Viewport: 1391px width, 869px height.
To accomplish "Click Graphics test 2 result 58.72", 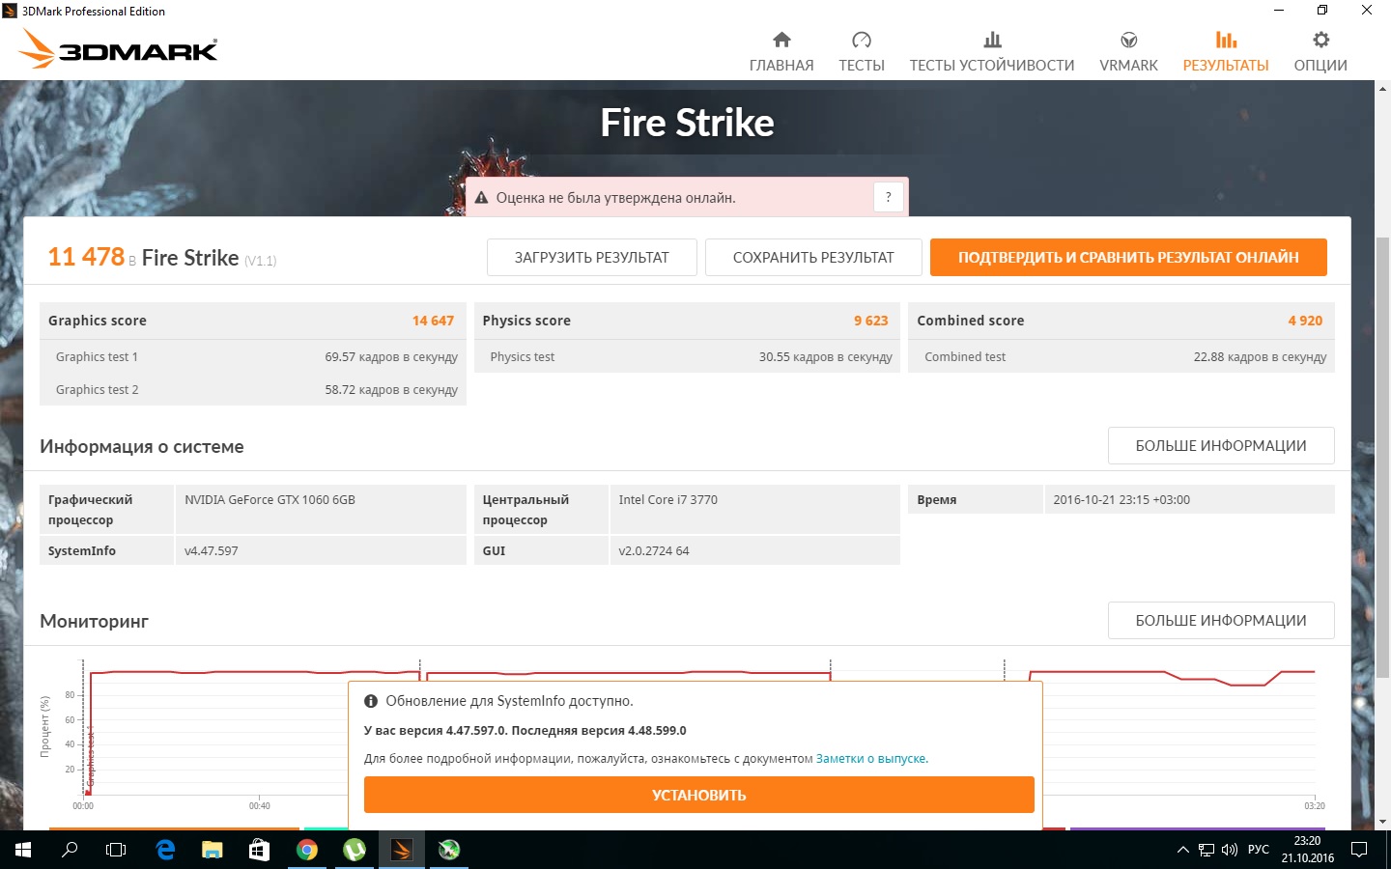I will coord(391,390).
